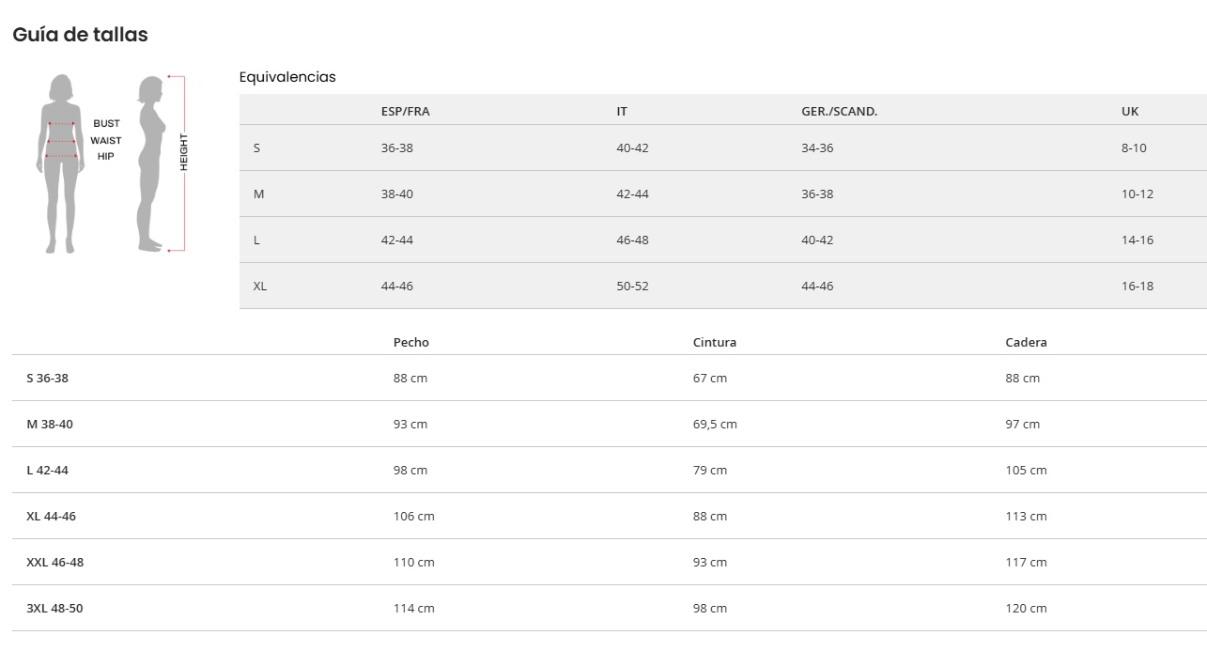The image size is (1207, 651).
Task: Click the UK 14-16 size cell
Action: [1137, 240]
